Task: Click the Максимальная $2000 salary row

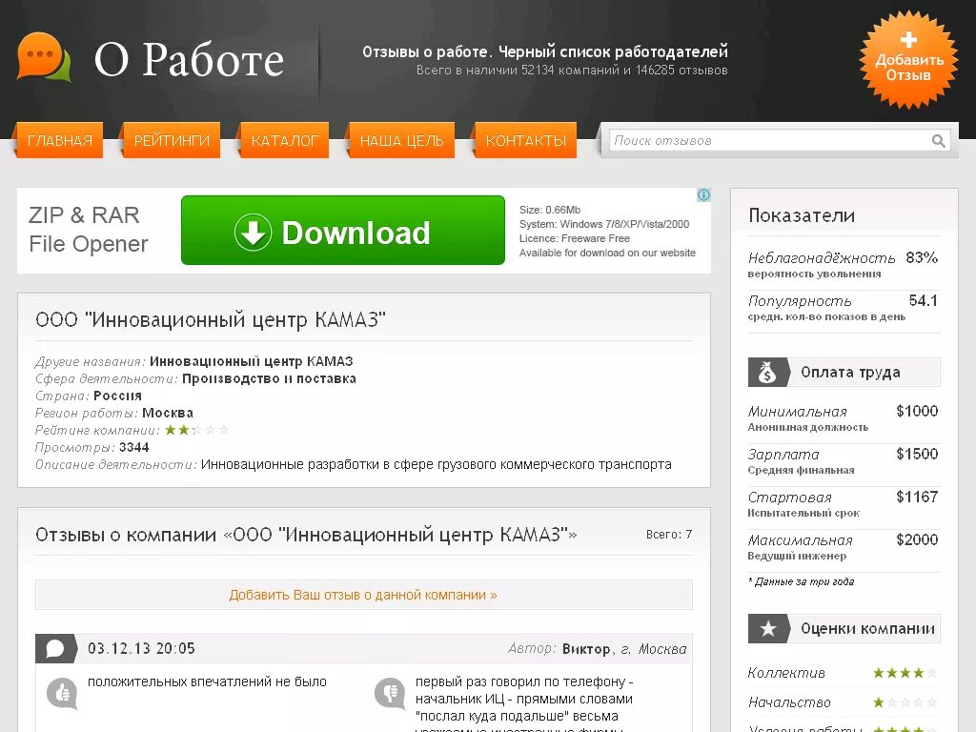Action: pos(844,547)
